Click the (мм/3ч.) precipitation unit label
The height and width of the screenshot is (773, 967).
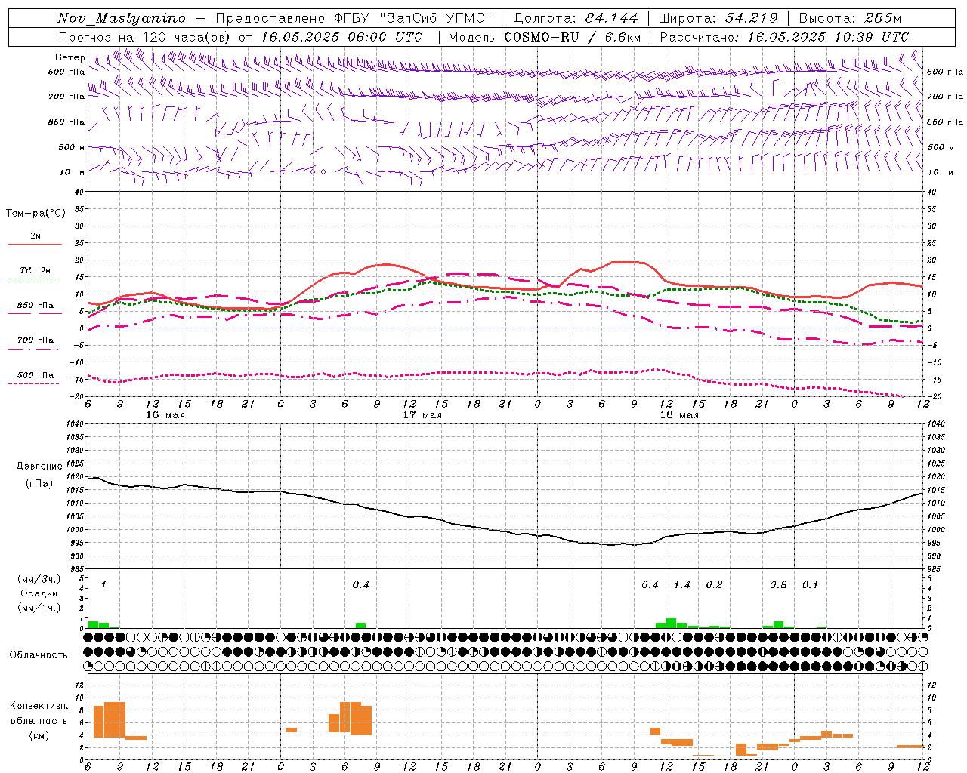pos(39,580)
